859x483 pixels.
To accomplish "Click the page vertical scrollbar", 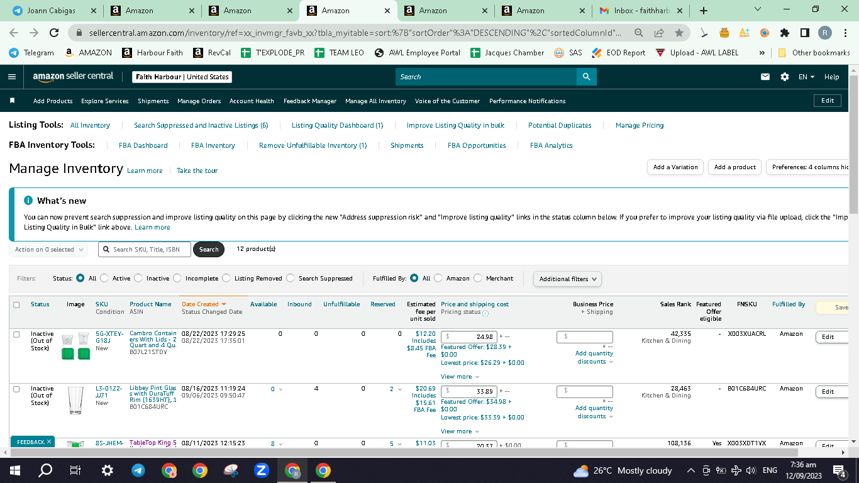I will click(853, 143).
